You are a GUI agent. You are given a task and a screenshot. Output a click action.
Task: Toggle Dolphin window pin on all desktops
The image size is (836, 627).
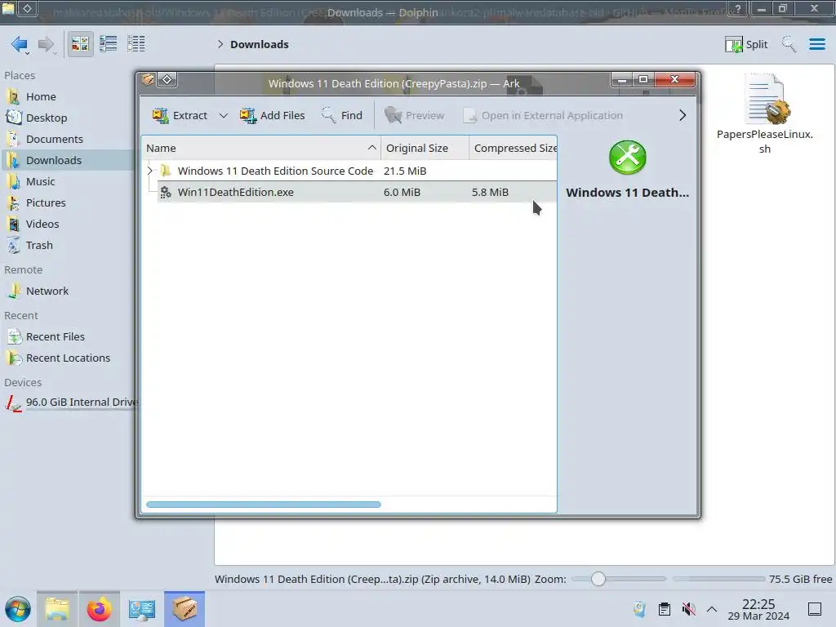27,8
